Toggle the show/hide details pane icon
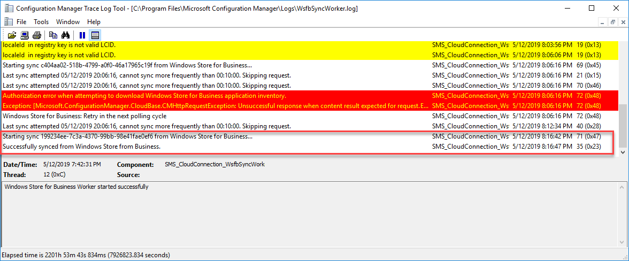 (x=95, y=34)
